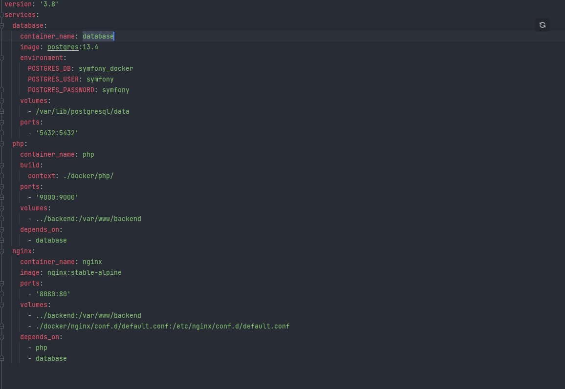Image resolution: width=565 pixels, height=389 pixels.
Task: Click the POSTGRES_PASSWORD key
Action: (61, 90)
